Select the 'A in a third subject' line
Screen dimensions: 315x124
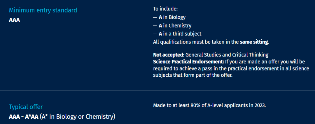pos(180,34)
